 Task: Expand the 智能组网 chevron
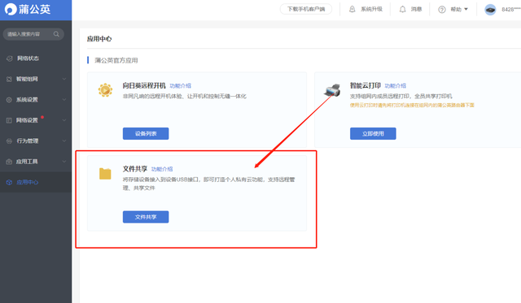[64, 79]
